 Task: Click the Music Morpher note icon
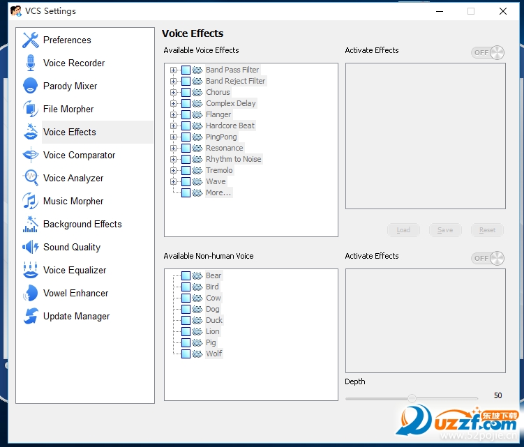click(31, 201)
